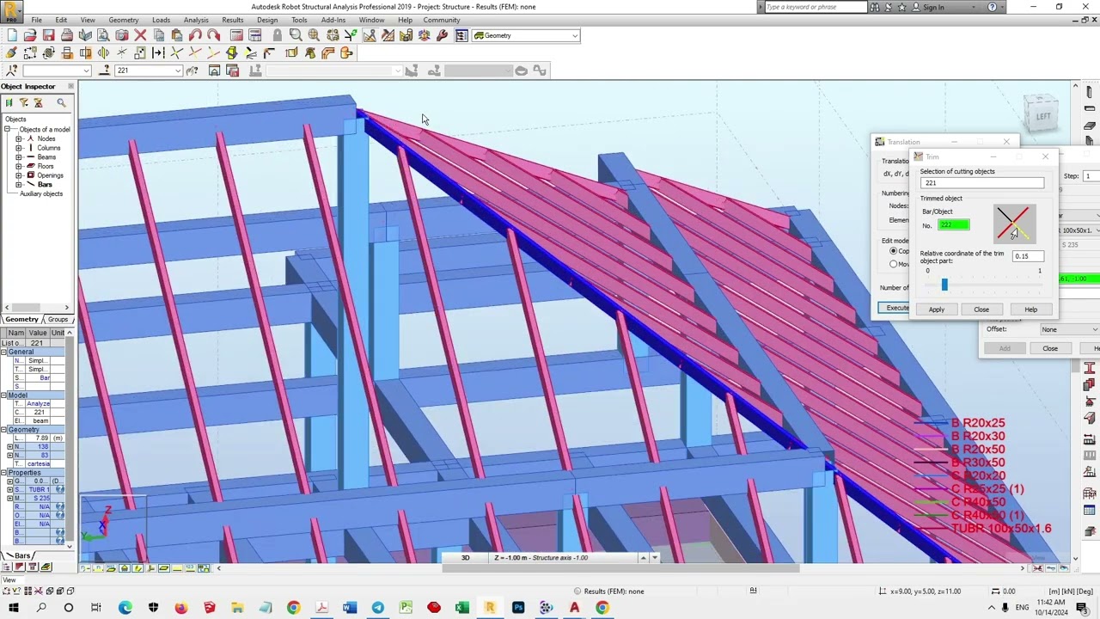The image size is (1100, 619).
Task: Click the view cube LEFT face
Action: (x=1042, y=116)
